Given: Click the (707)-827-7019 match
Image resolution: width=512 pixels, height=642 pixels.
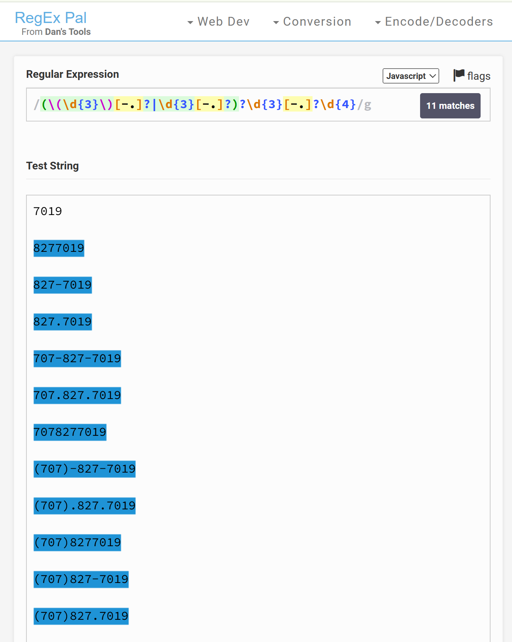Looking at the screenshot, I should [84, 469].
